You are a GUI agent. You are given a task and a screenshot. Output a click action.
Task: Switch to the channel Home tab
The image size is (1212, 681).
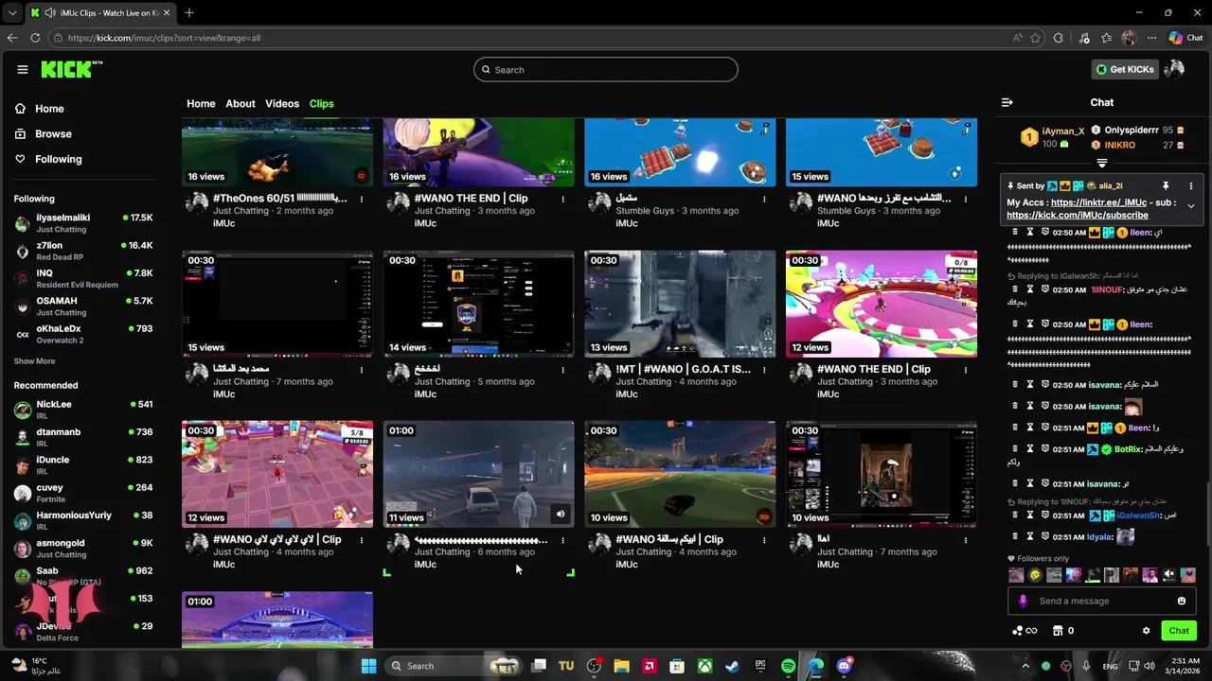pyautogui.click(x=201, y=103)
